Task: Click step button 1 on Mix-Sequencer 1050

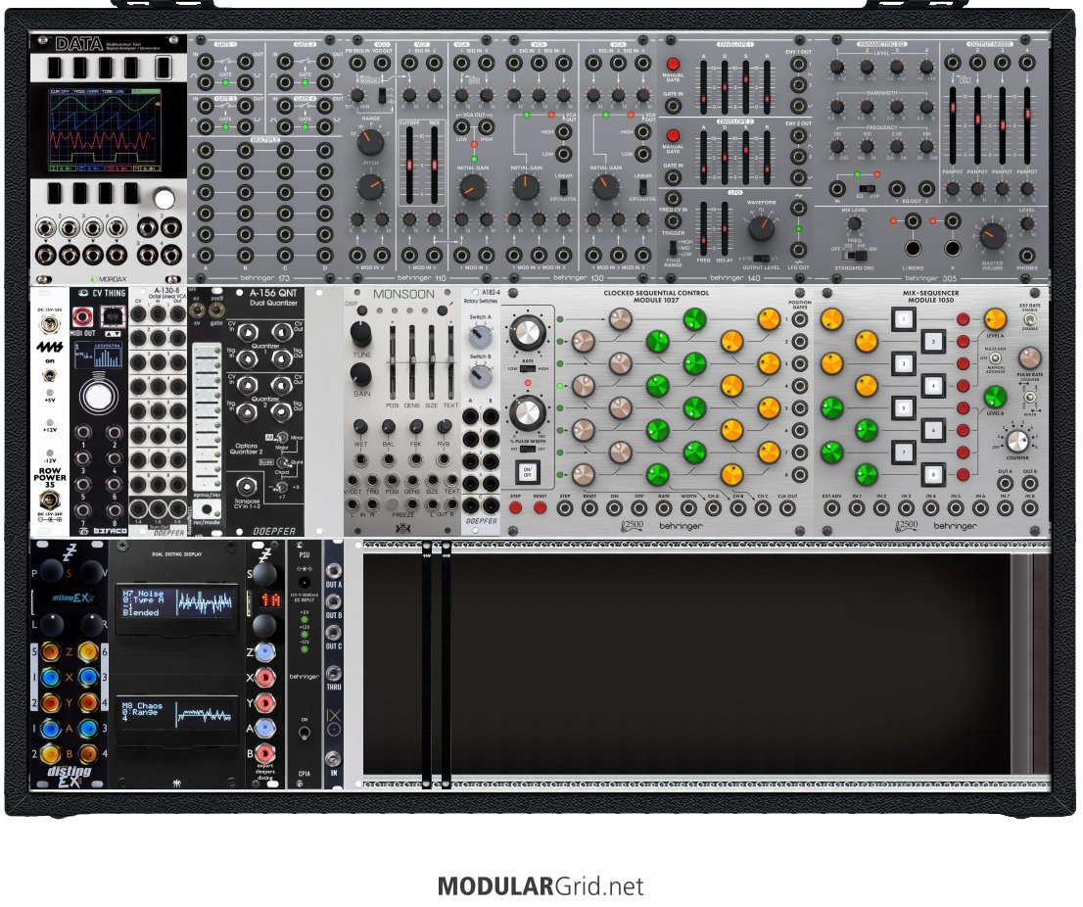Action: pyautogui.click(x=904, y=319)
